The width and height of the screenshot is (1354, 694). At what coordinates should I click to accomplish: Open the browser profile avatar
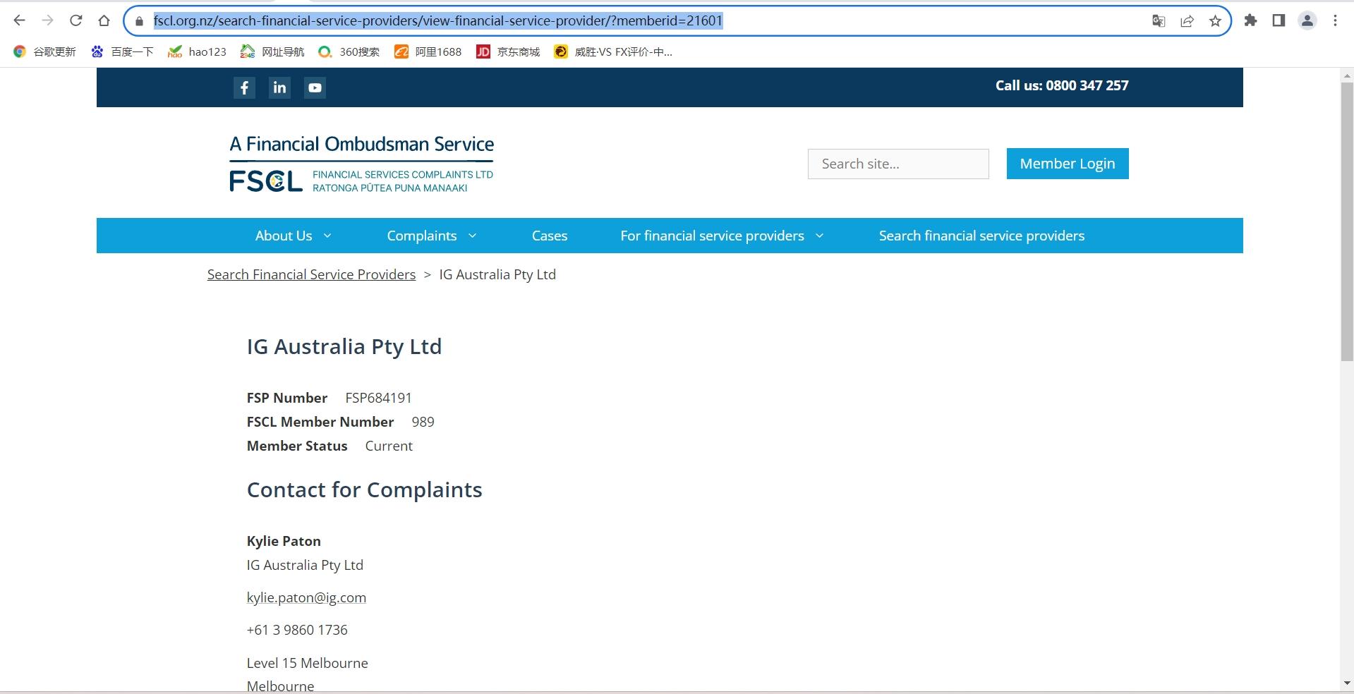point(1307,20)
